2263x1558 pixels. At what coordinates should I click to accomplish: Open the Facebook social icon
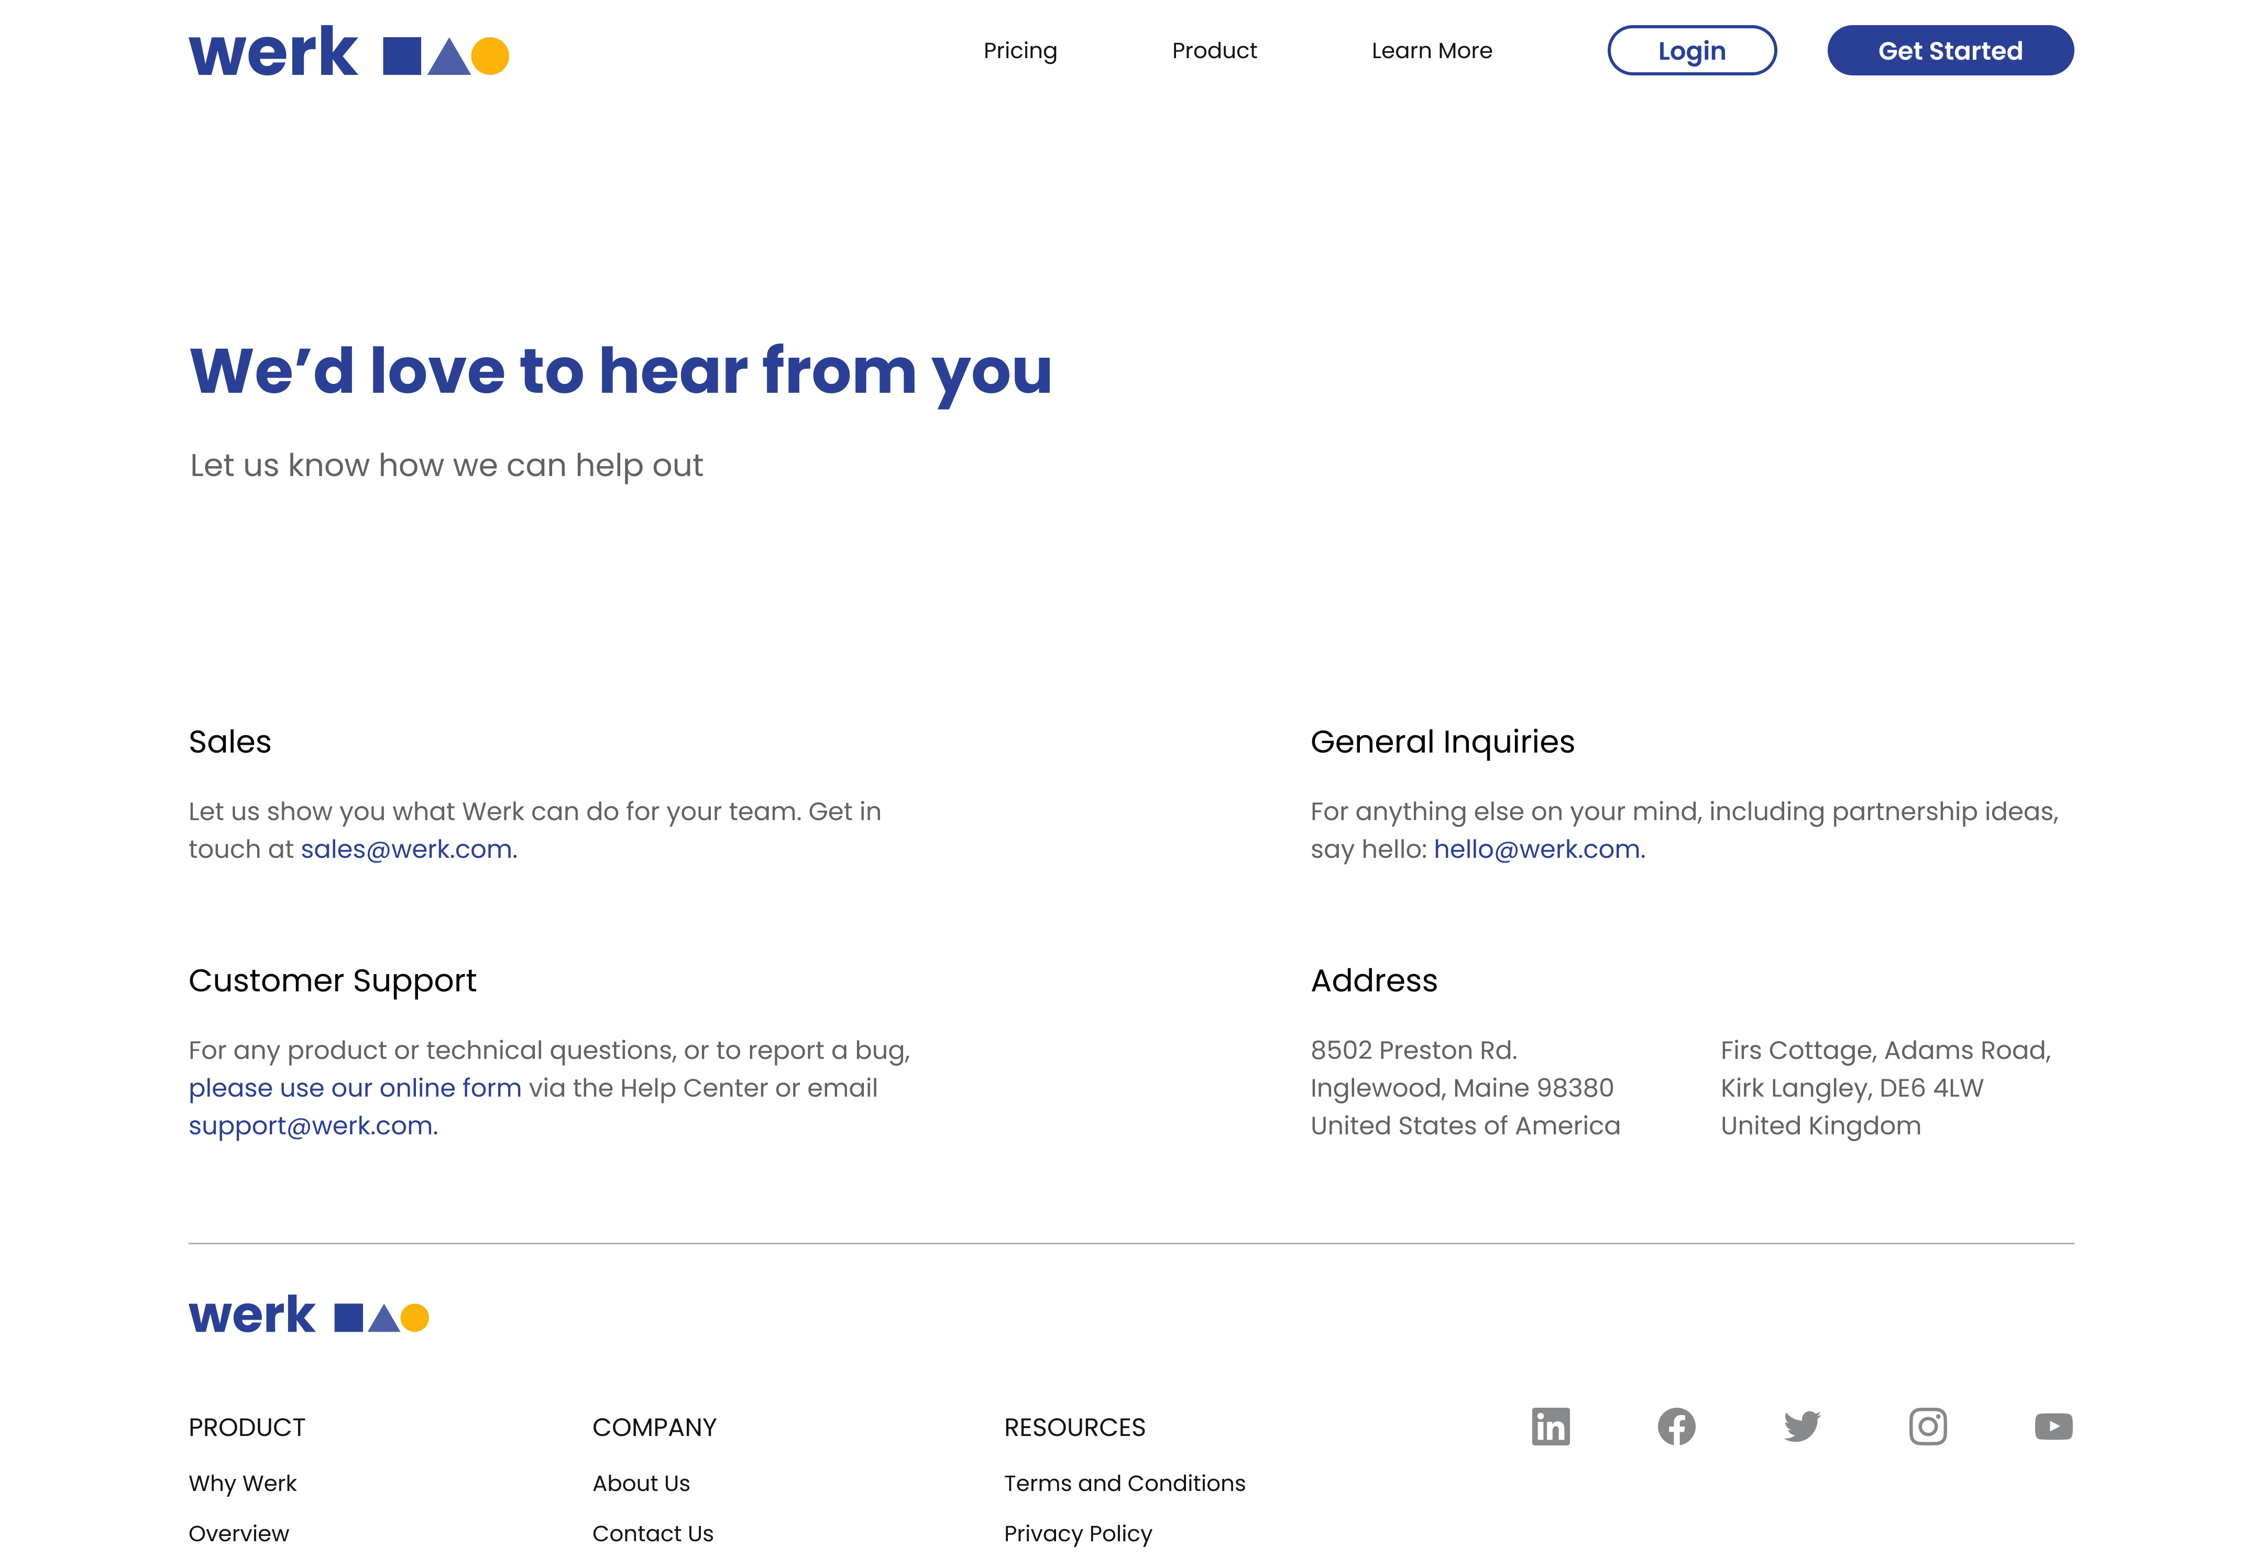(x=1676, y=1426)
